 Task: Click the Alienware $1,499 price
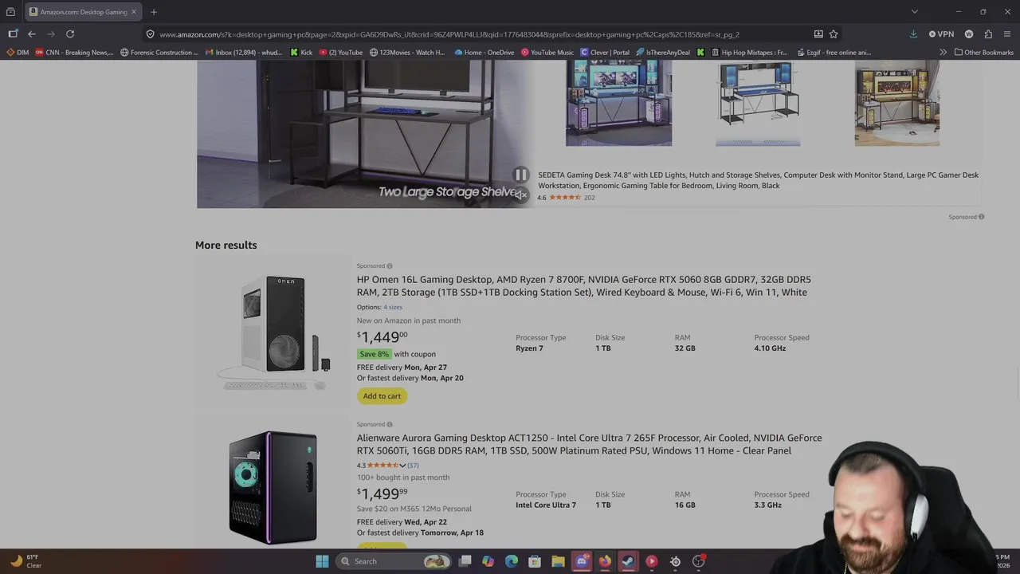tap(382, 494)
